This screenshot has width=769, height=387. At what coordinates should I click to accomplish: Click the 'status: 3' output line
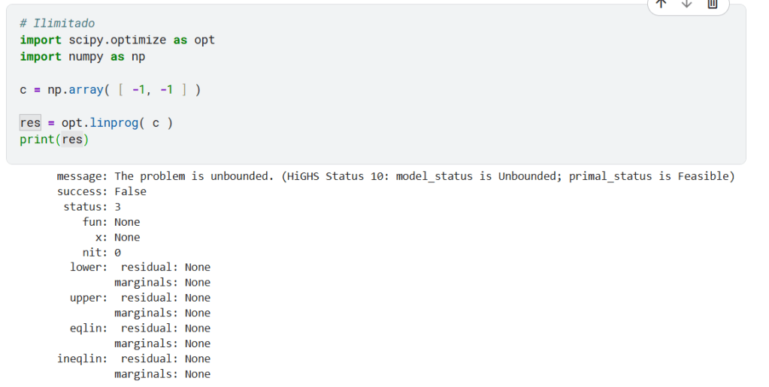click(92, 206)
